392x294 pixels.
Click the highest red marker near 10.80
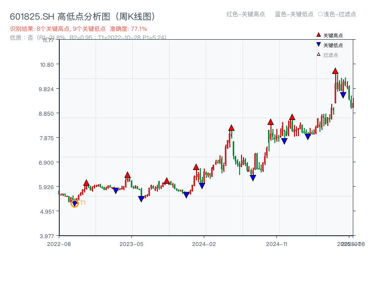point(335,71)
